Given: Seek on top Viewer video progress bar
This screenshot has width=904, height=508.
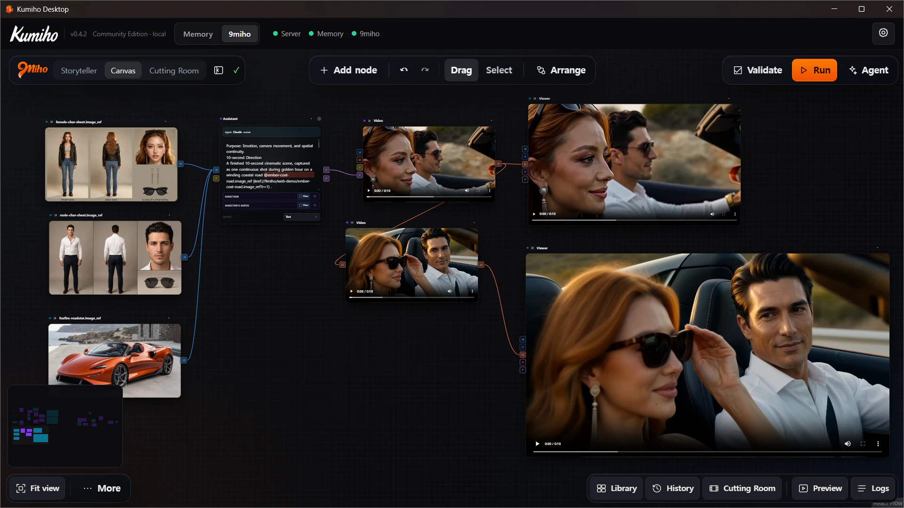Looking at the screenshot, I should [634, 220].
